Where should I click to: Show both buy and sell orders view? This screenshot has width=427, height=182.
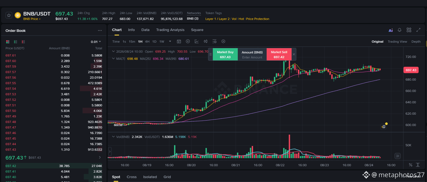point(8,42)
